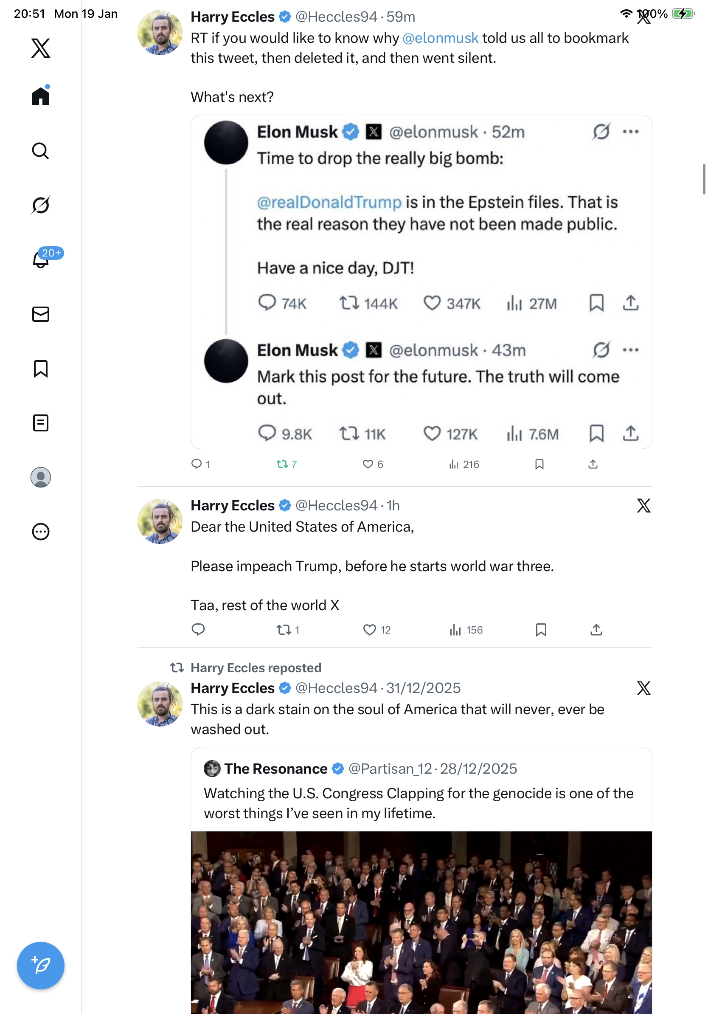Open Lists icon in sidebar

tap(41, 422)
